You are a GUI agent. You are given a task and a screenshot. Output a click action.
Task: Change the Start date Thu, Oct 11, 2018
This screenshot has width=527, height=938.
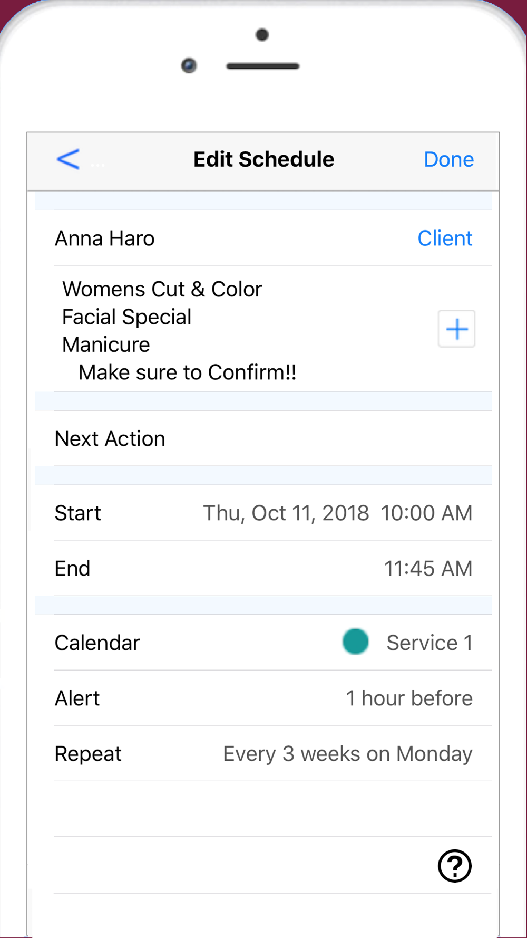pos(286,513)
